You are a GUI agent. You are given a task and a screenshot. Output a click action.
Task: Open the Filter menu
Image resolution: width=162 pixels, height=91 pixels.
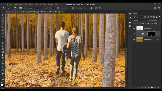36,4
